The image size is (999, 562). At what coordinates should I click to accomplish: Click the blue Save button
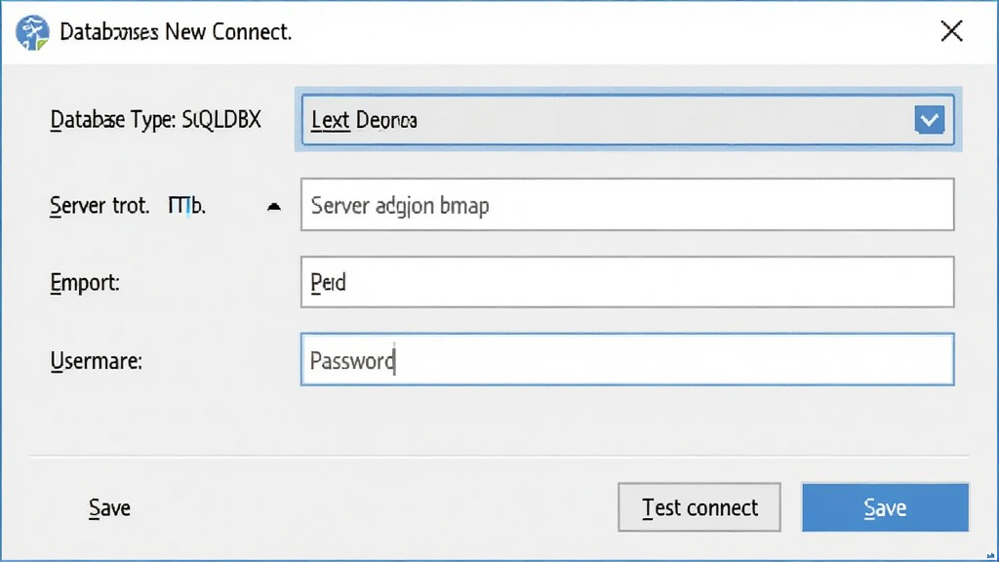[x=885, y=507]
